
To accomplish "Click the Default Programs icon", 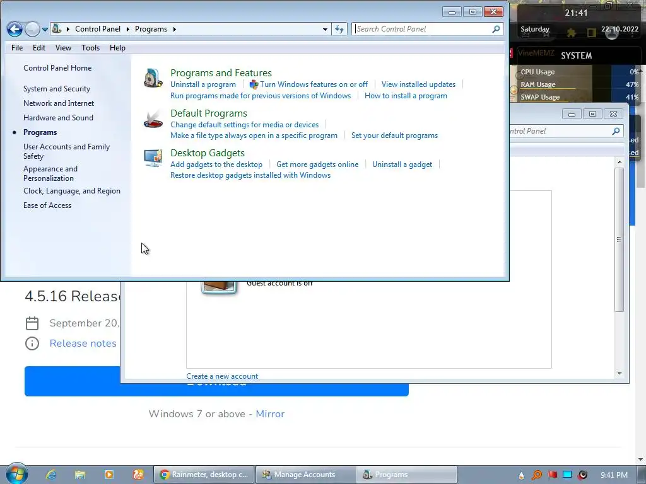I will [153, 118].
